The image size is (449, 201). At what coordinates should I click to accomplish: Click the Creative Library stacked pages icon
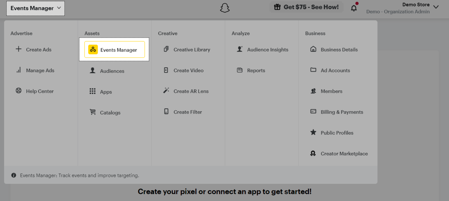166,49
